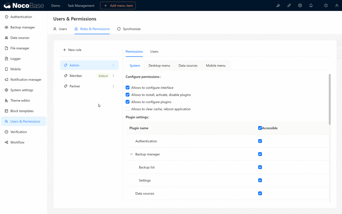Click the Plugin name column header
342x214 pixels.
point(139,128)
